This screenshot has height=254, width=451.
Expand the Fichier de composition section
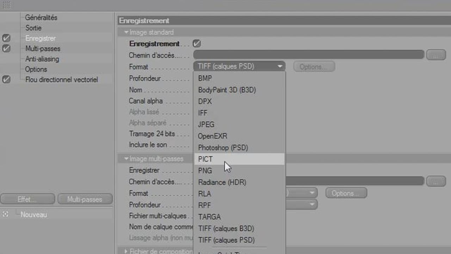[126, 251]
